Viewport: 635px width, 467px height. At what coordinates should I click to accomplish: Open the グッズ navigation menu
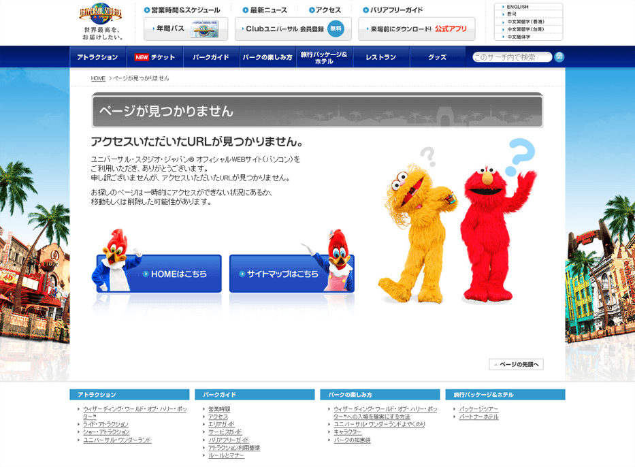[438, 57]
